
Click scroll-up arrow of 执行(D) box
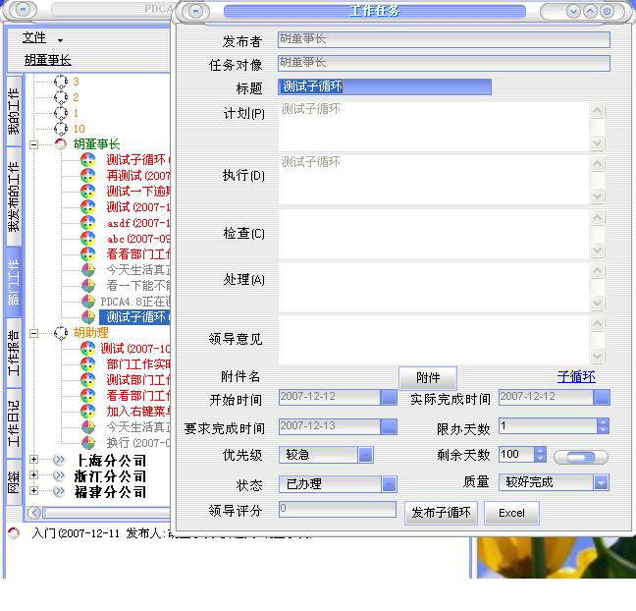tap(597, 164)
